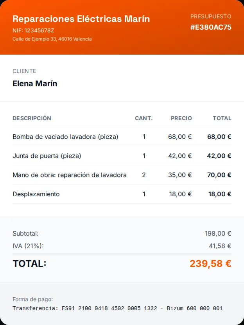Click the TOTAL column header
The image size is (244, 325).
tap(222, 118)
